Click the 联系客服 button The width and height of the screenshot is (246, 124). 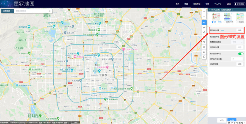[240, 4]
